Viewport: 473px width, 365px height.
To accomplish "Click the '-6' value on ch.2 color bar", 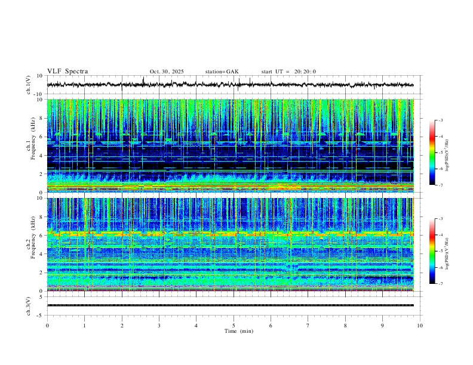I will pos(441,267).
